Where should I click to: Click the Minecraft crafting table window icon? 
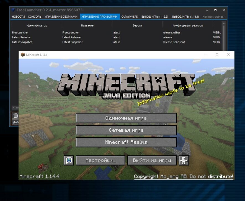click(x=23, y=55)
